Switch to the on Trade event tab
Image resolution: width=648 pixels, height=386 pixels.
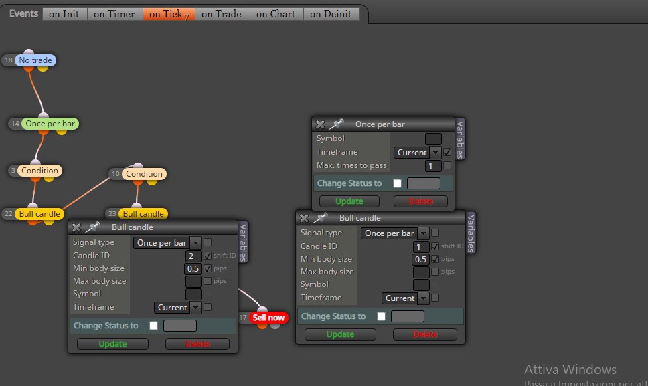pos(222,14)
